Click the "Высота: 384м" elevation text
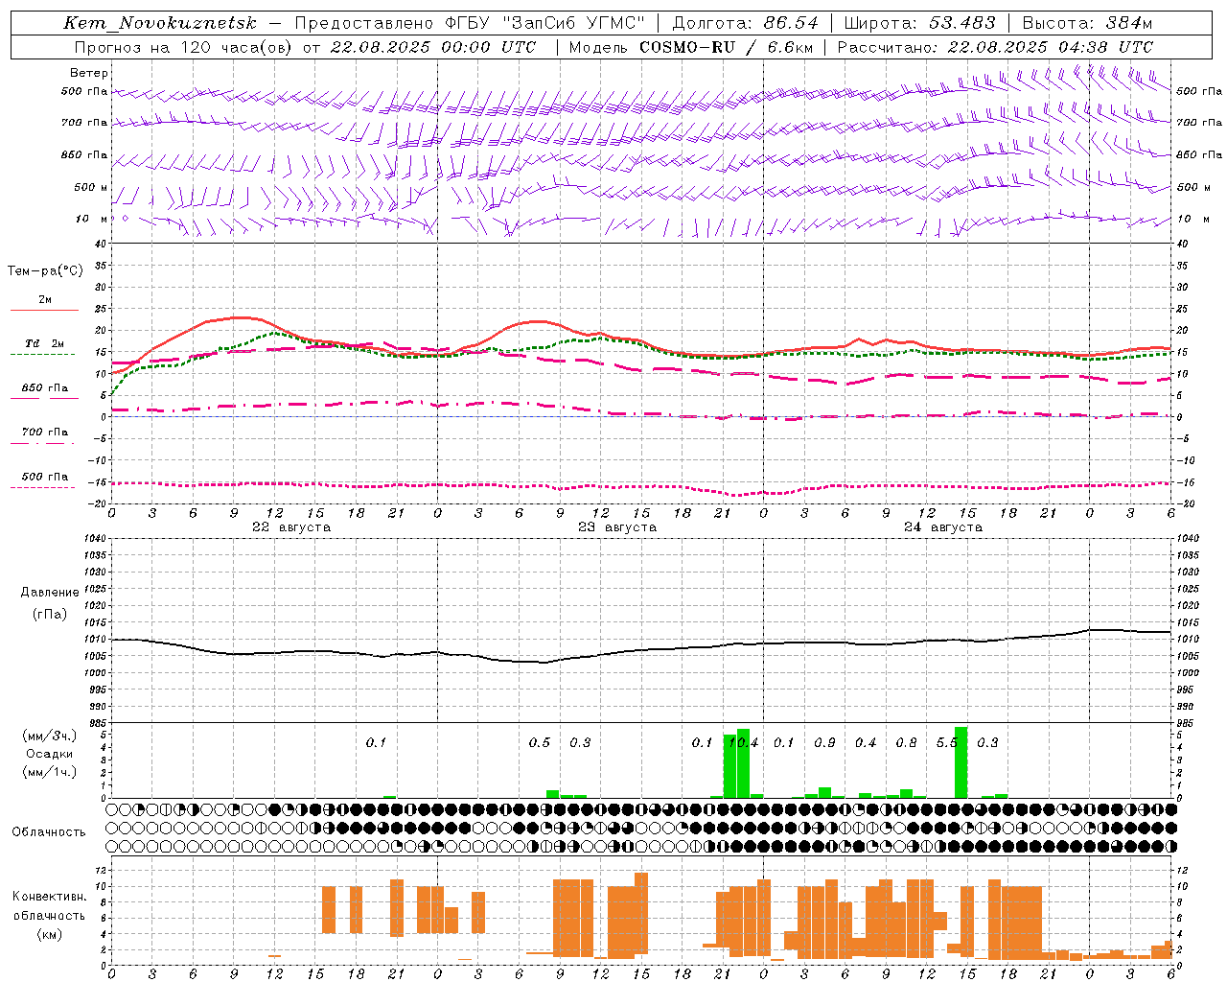This screenshot has height=982, width=1227. [1087, 23]
